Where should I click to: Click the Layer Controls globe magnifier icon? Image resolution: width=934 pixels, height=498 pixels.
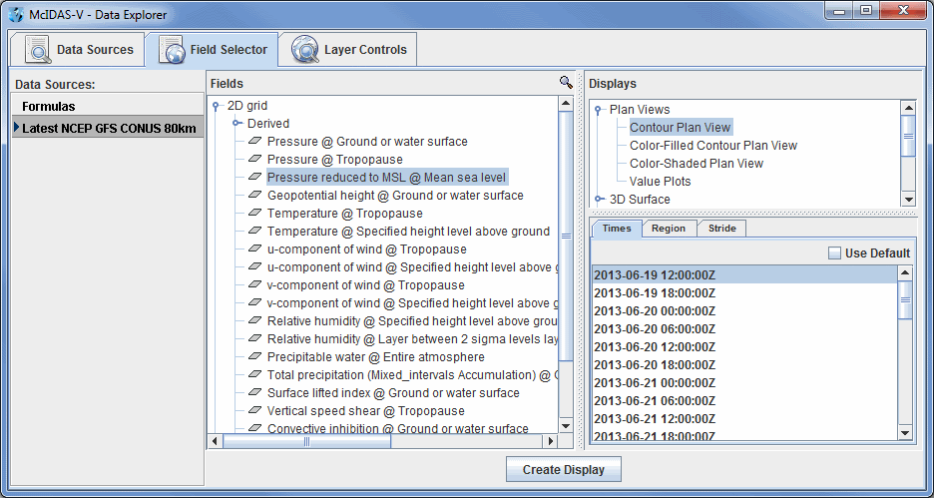[x=305, y=50]
